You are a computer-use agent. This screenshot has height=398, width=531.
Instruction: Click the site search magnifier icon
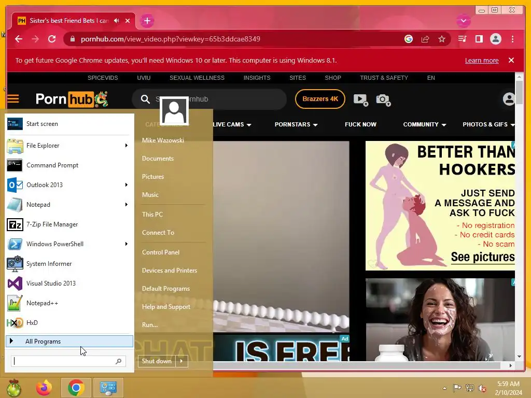coord(145,99)
